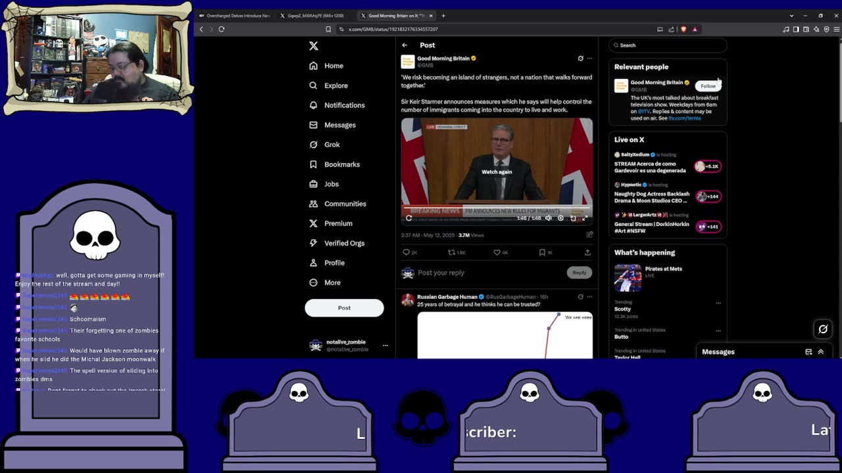Open the notalive_zombie account options menu
This screenshot has width=842, height=473.
coord(385,346)
